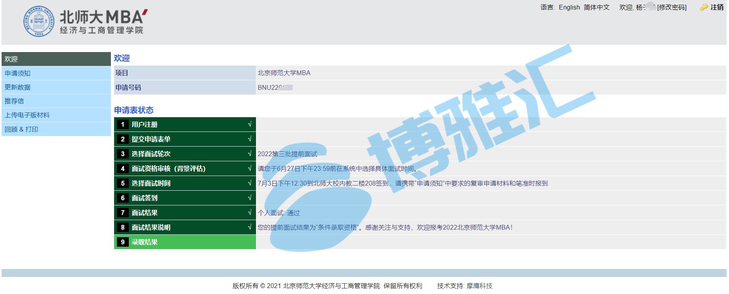Click the 7月3日 check-in instruction text
Image resolution: width=729 pixels, height=294 pixels.
click(x=403, y=184)
